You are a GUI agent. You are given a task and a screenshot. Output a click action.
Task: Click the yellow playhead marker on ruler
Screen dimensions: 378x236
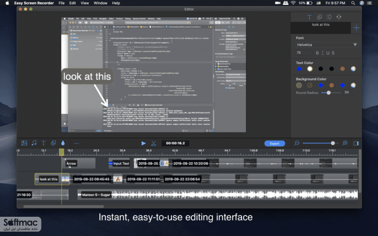[62, 152]
